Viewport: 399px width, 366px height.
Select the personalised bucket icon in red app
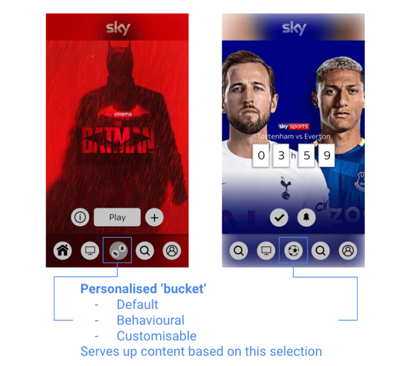point(119,251)
